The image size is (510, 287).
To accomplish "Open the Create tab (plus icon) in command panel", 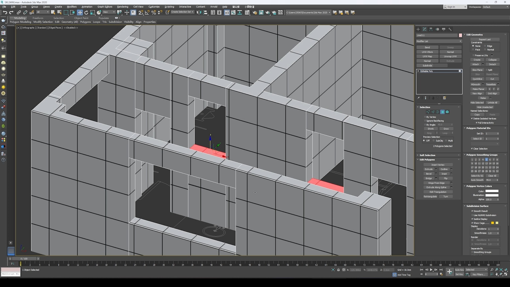I will pyautogui.click(x=418, y=29).
